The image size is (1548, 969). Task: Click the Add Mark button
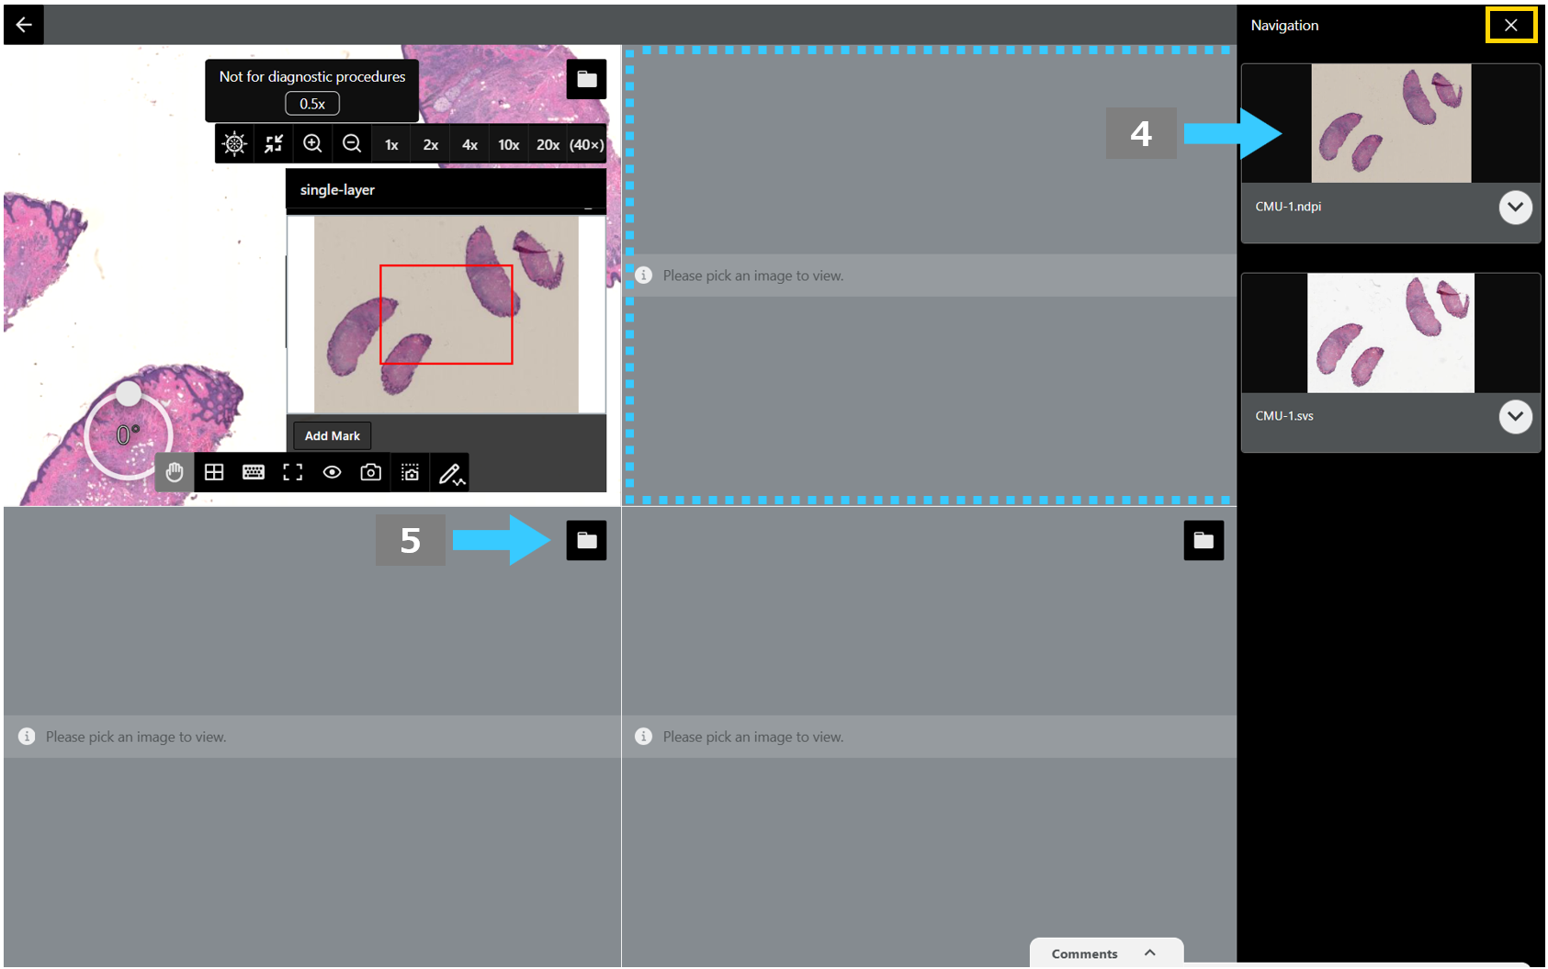pos(333,435)
